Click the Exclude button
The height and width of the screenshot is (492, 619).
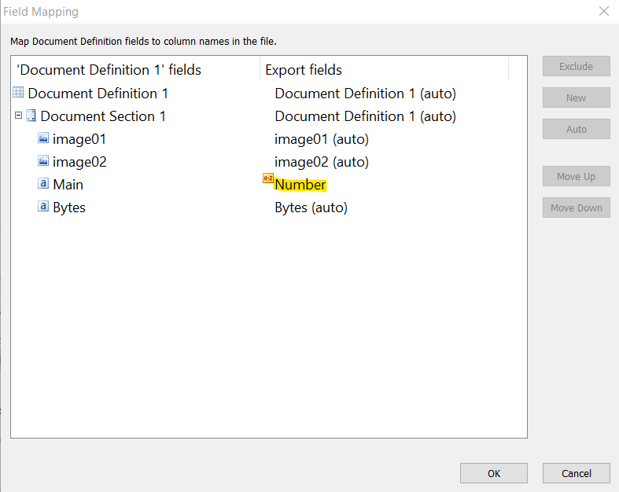click(576, 66)
